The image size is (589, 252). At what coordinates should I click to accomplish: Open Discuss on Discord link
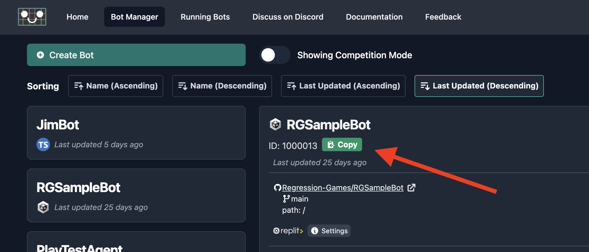tap(288, 17)
